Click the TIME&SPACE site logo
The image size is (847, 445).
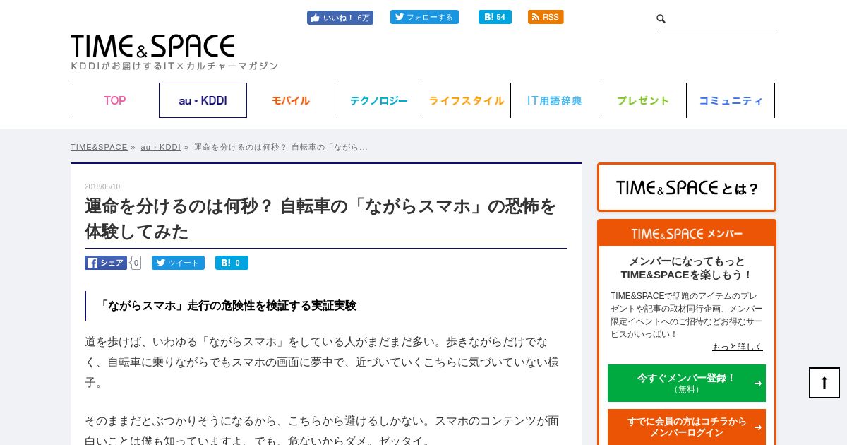152,47
